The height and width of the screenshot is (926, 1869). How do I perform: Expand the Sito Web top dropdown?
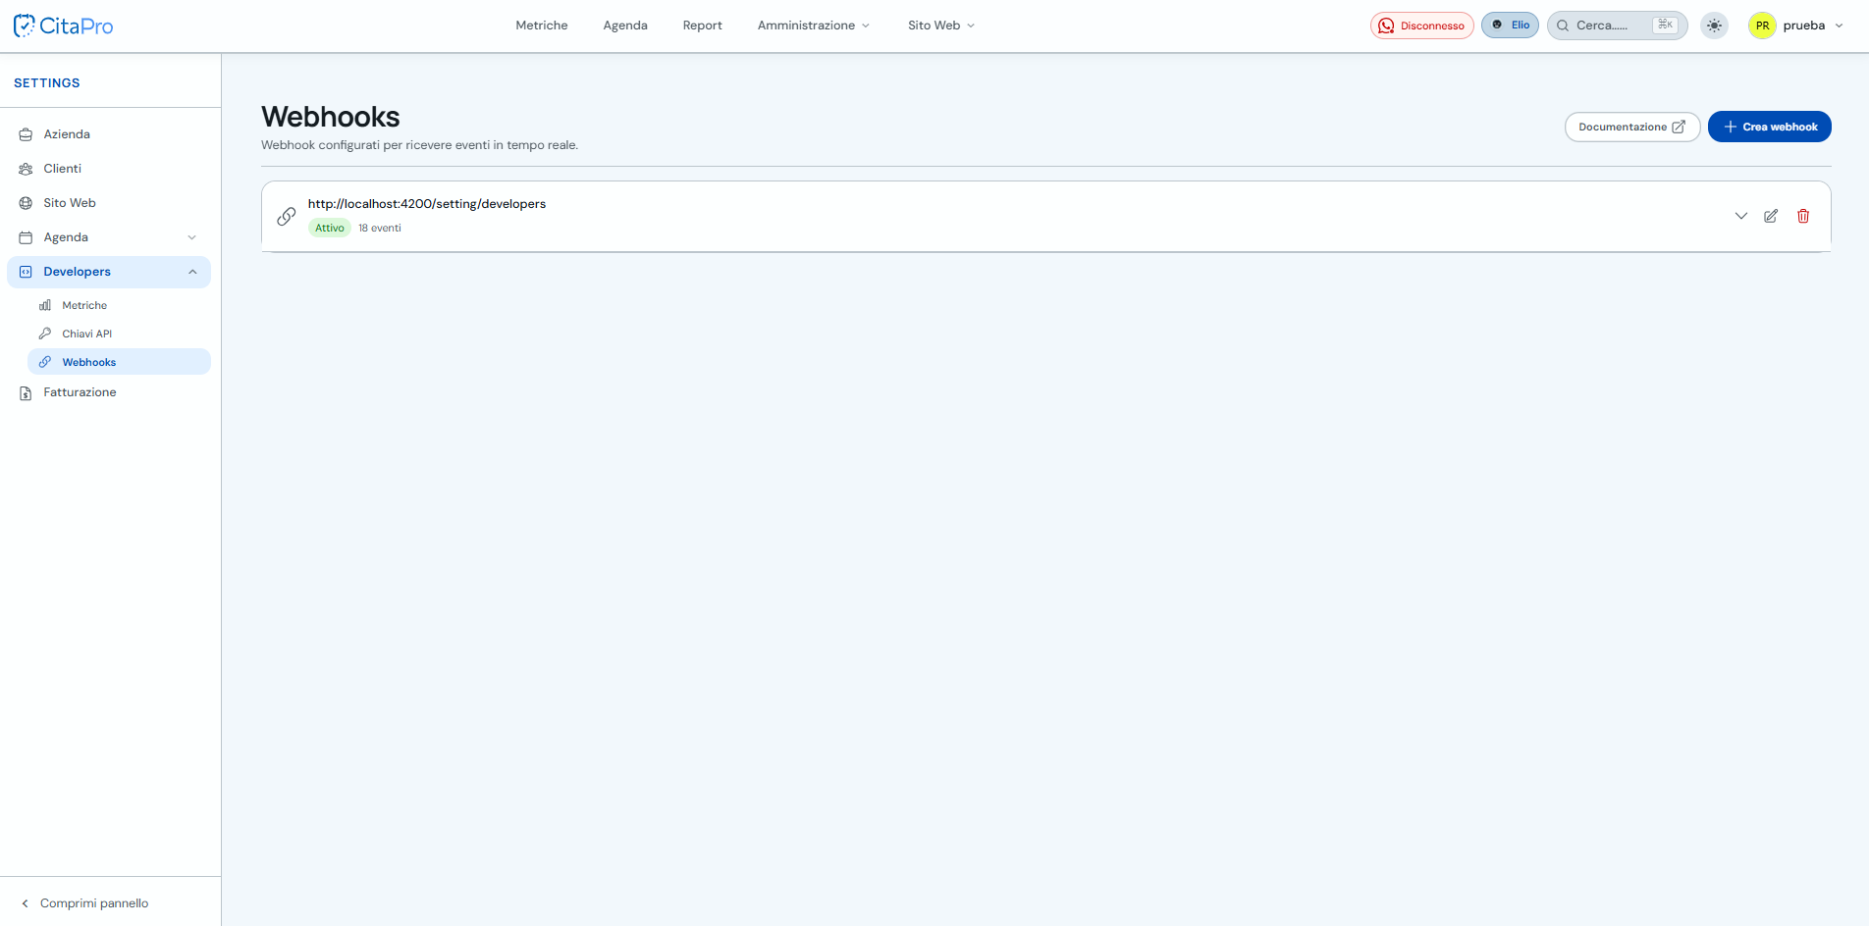(941, 26)
